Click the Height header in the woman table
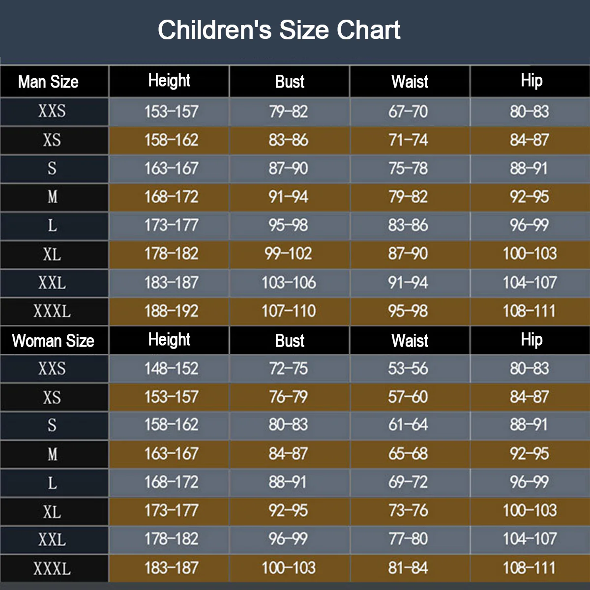590x590 pixels. click(169, 340)
